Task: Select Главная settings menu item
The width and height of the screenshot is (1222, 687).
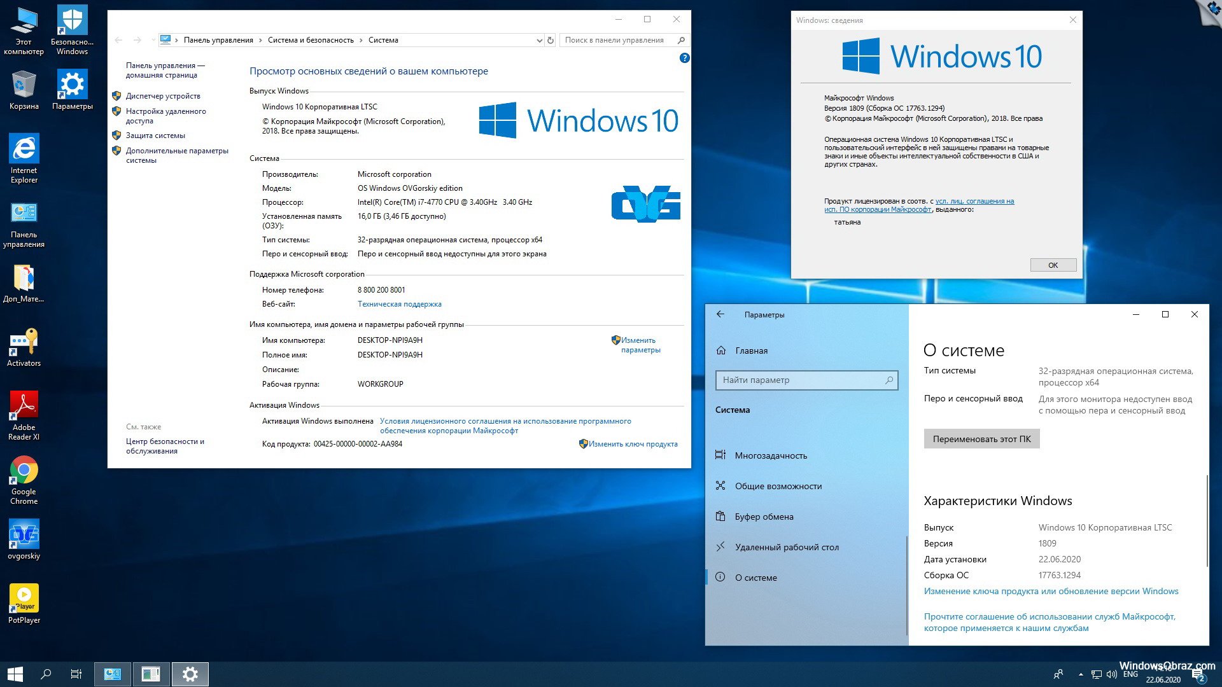Action: click(x=751, y=350)
